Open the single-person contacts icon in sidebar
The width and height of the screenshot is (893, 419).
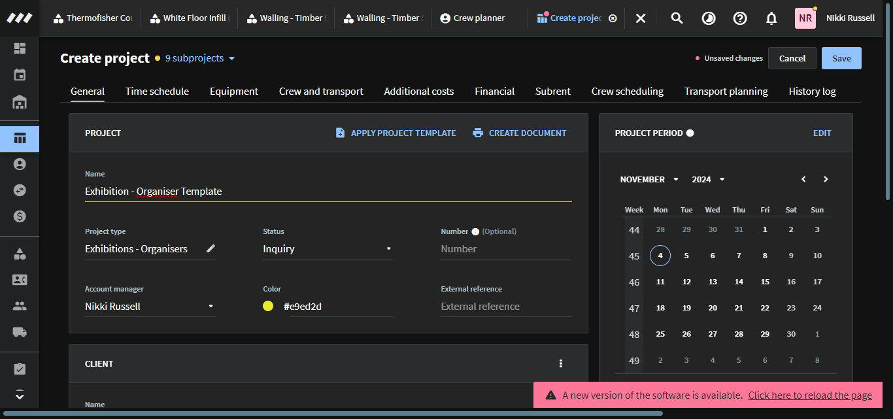coord(20,164)
